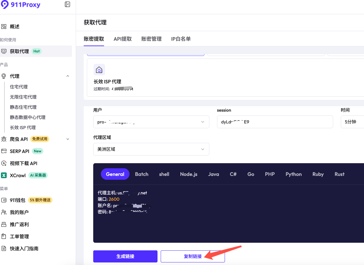Select the Batch code tab
This screenshot has height=265, width=364.
click(x=142, y=174)
